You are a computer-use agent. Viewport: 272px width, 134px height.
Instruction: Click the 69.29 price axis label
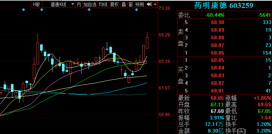click(164, 35)
